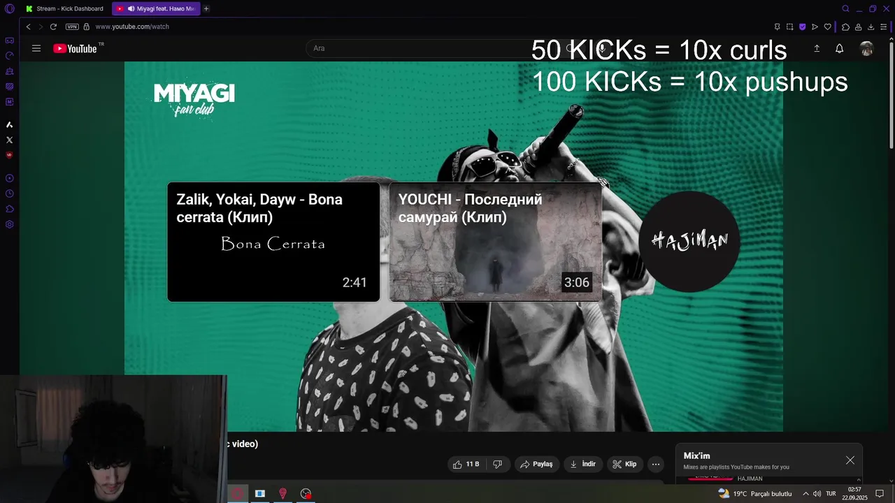Go back to the previous page
The image size is (895, 503).
[x=28, y=27]
